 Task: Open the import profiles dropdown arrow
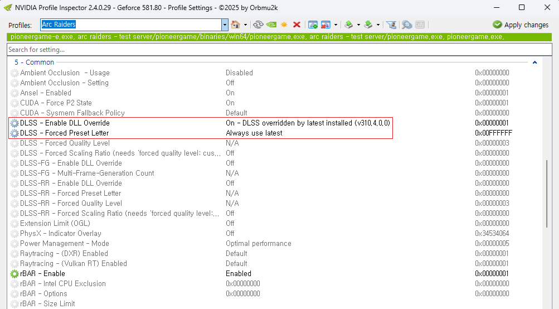378,25
